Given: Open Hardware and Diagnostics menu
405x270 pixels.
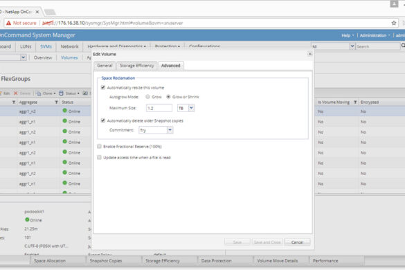Looking at the screenshot, I should [x=116, y=46].
